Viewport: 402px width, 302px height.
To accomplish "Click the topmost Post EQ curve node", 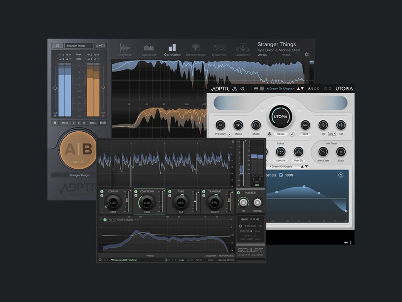I will tap(304, 187).
